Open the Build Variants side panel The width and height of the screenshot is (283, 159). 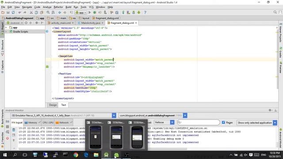(x=2, y=118)
